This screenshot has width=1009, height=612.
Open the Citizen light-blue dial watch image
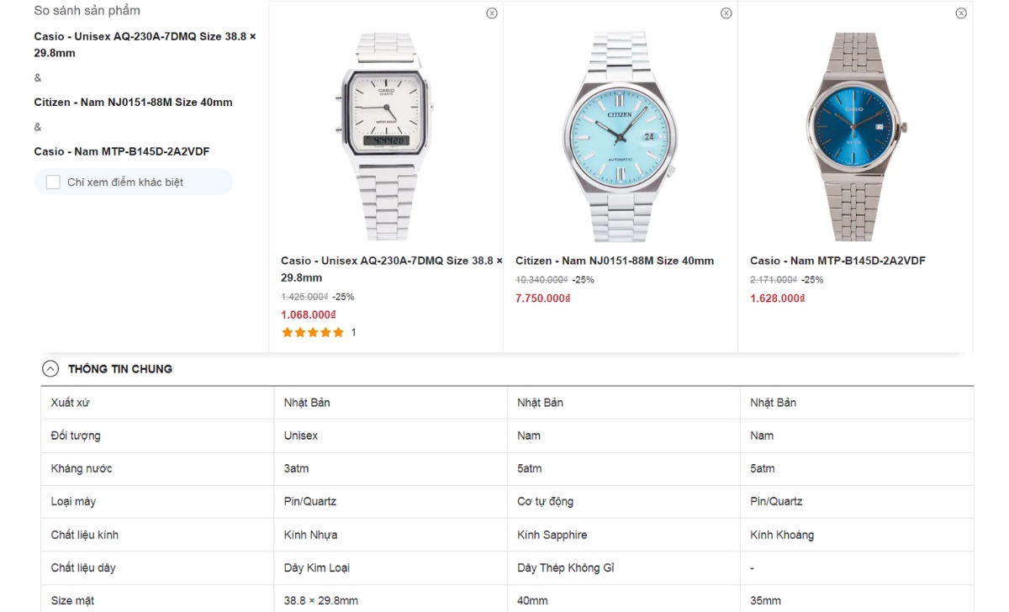(621, 137)
